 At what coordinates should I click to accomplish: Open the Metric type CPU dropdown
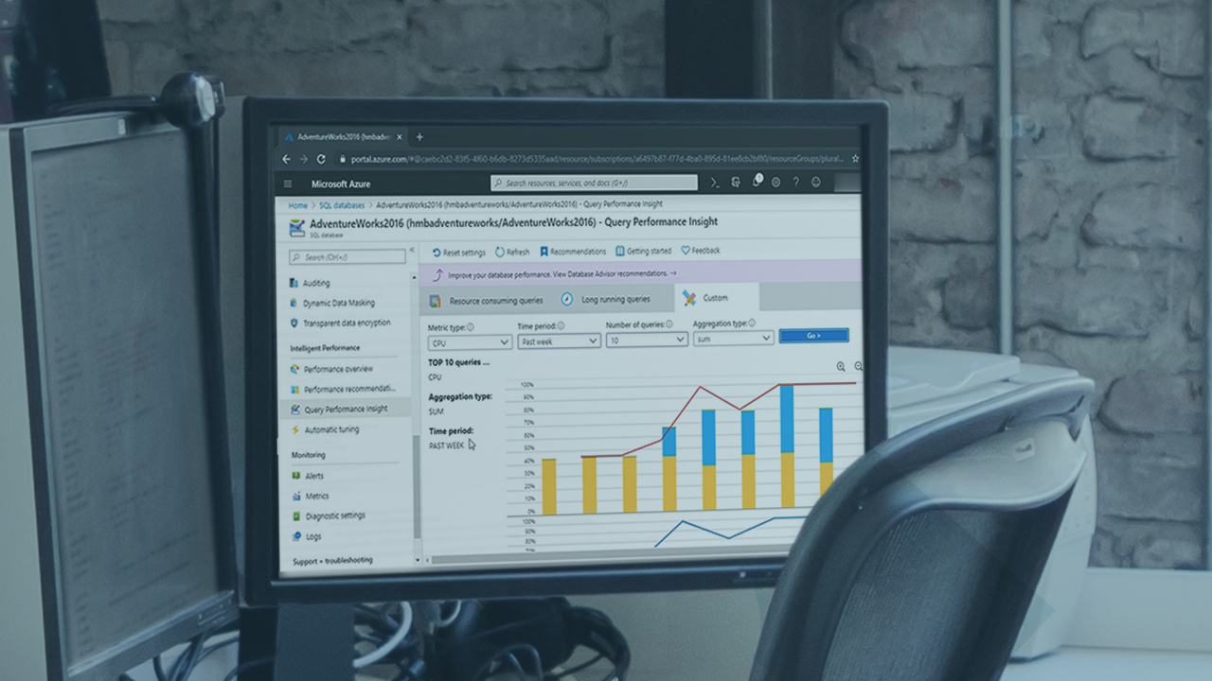(x=470, y=342)
